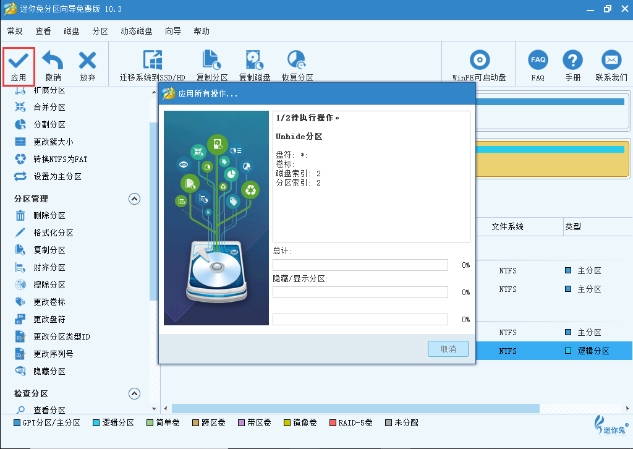Click the bottom unlabeled progress bar

pyautogui.click(x=360, y=319)
